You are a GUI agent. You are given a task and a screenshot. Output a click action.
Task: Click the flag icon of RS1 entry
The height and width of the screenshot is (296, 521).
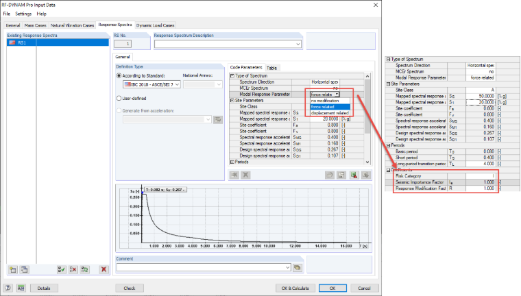tap(12, 42)
